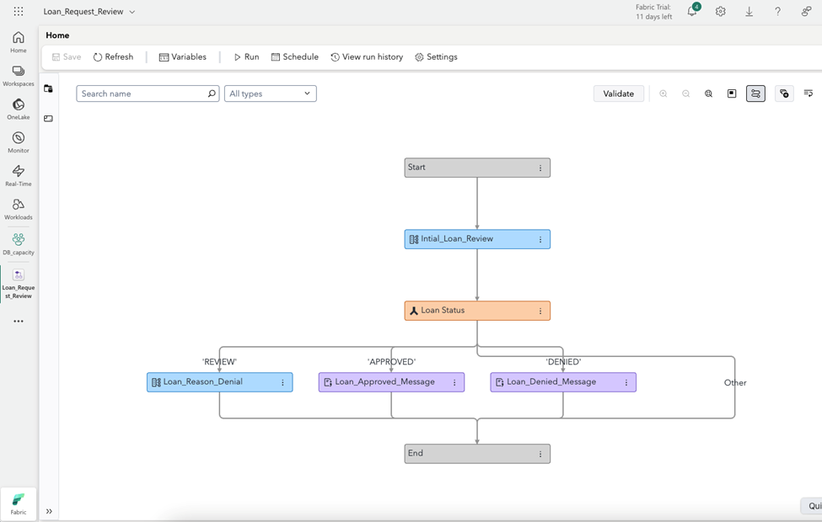Open the DB_capacity workspace icon
The image size is (822, 522).
coord(18,243)
